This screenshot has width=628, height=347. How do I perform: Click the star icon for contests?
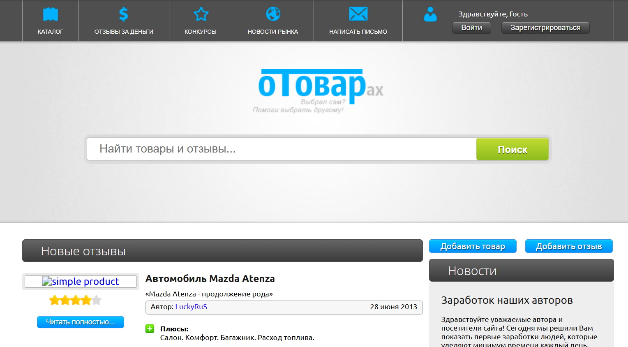click(201, 14)
